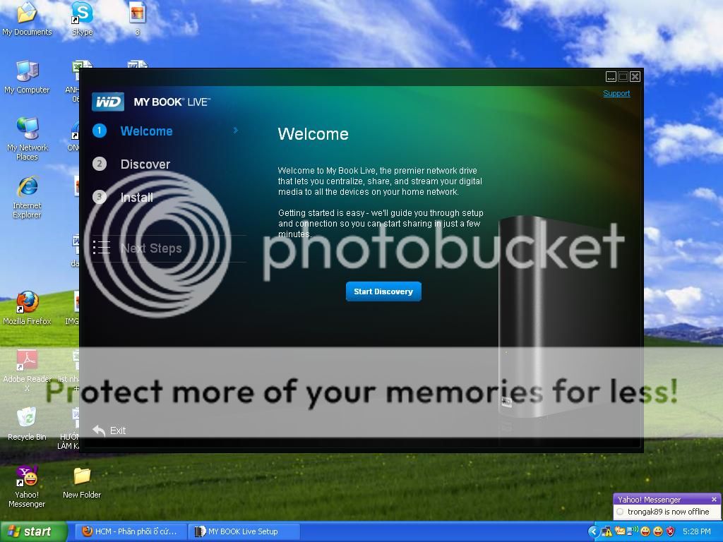Select the Recycle Bin icon

(x=27, y=418)
